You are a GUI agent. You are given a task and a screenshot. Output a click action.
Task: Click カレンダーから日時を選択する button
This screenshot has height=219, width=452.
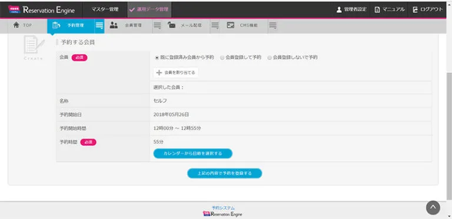193,154
